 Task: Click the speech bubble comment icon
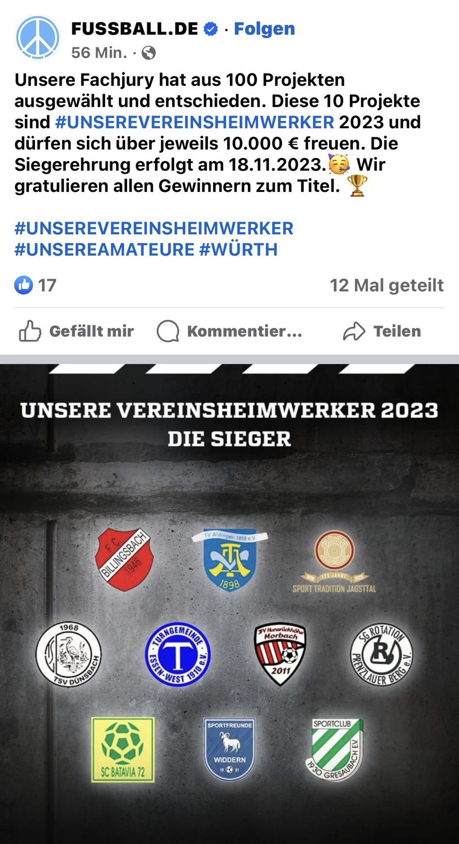pyautogui.click(x=168, y=331)
